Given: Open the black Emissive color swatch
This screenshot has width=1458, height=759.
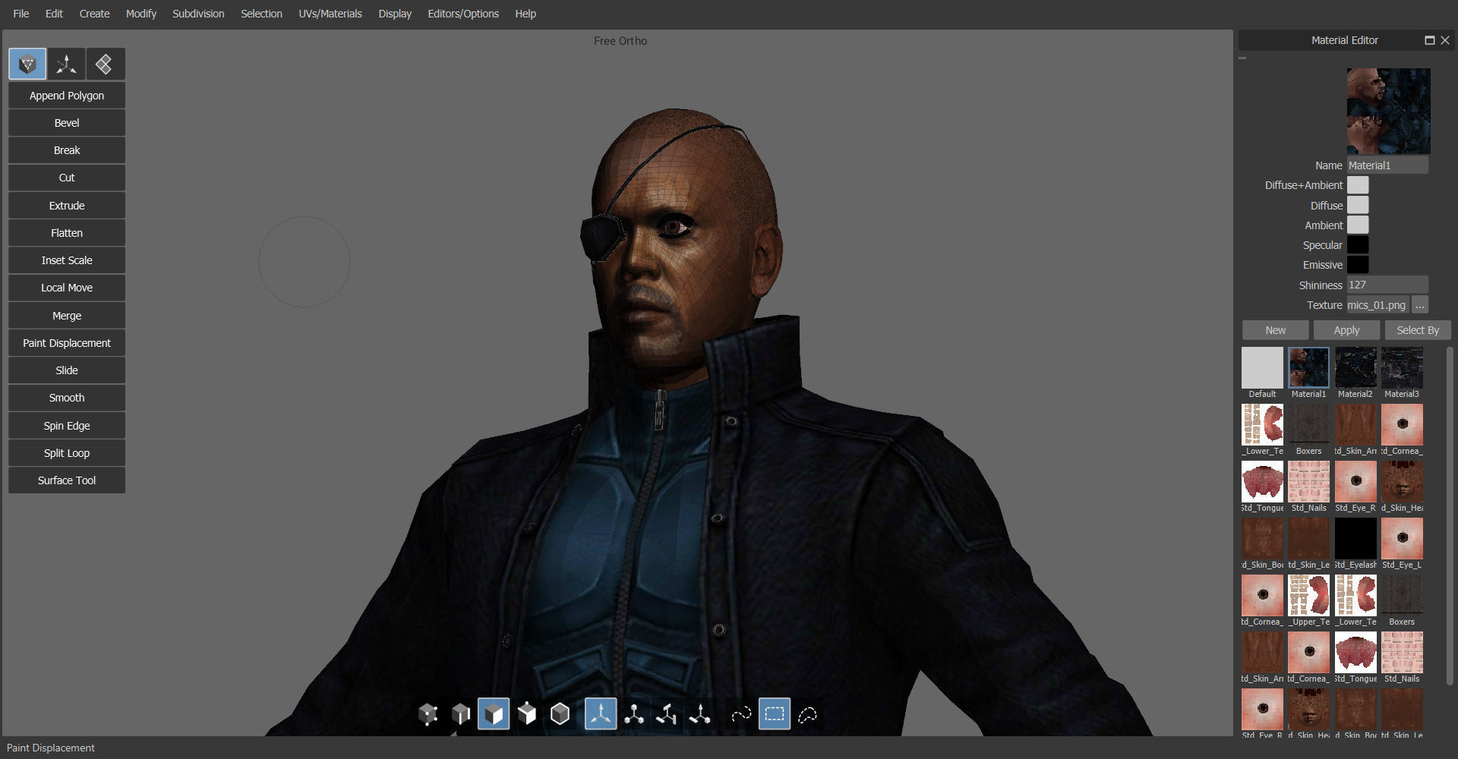Looking at the screenshot, I should pos(1358,264).
